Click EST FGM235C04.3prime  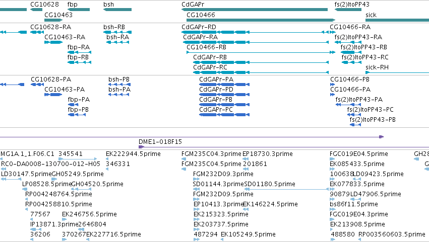tap(211, 154)
